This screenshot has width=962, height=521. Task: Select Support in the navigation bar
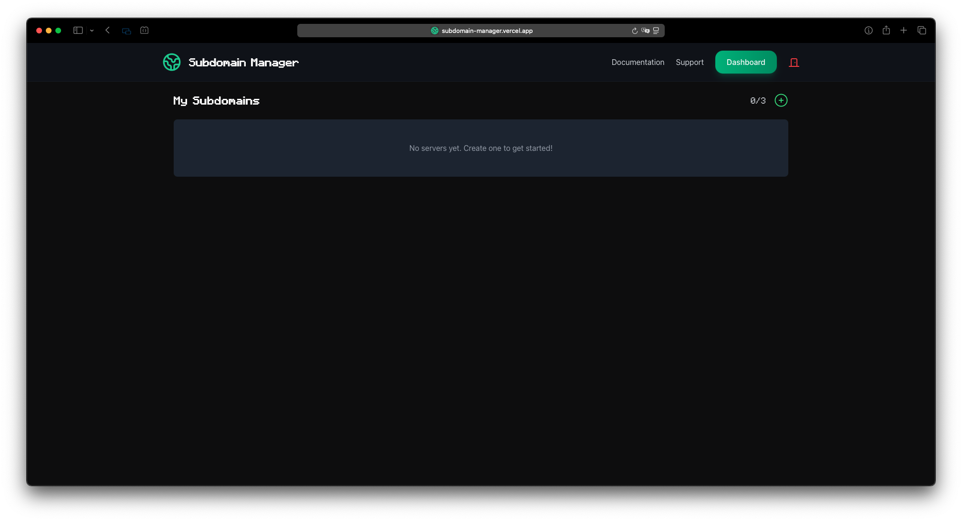pyautogui.click(x=690, y=62)
